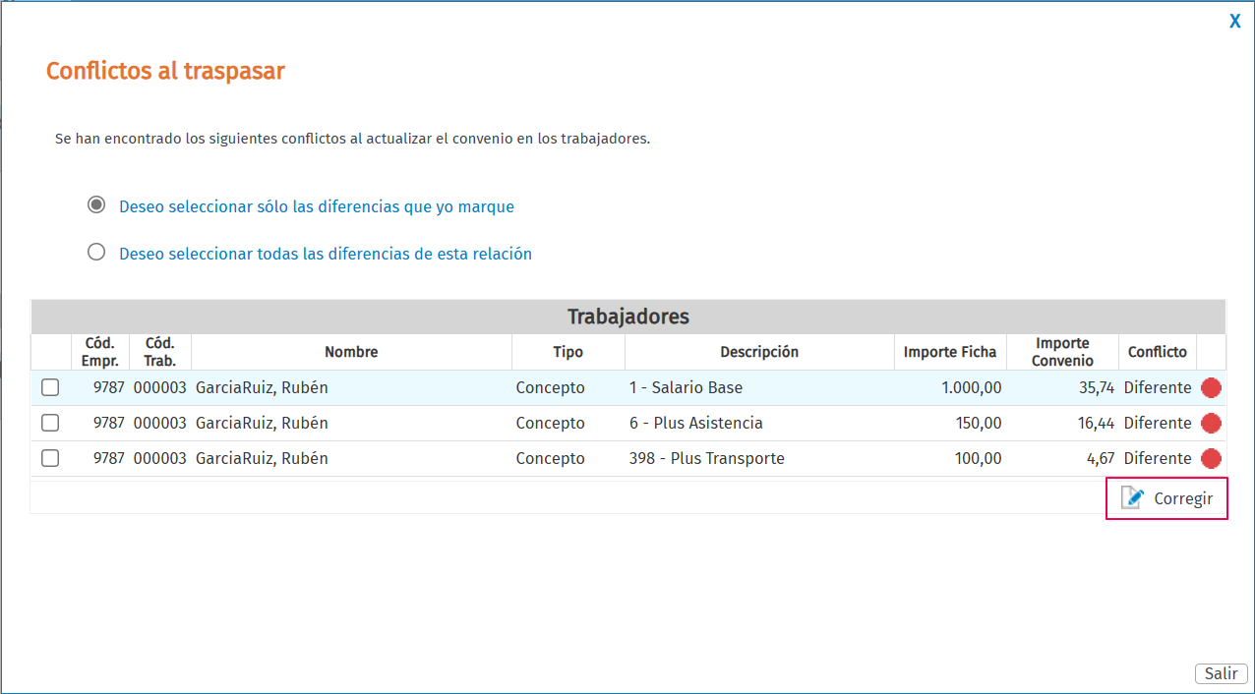Tick the checkbox for Salario Base row

pos(50,387)
